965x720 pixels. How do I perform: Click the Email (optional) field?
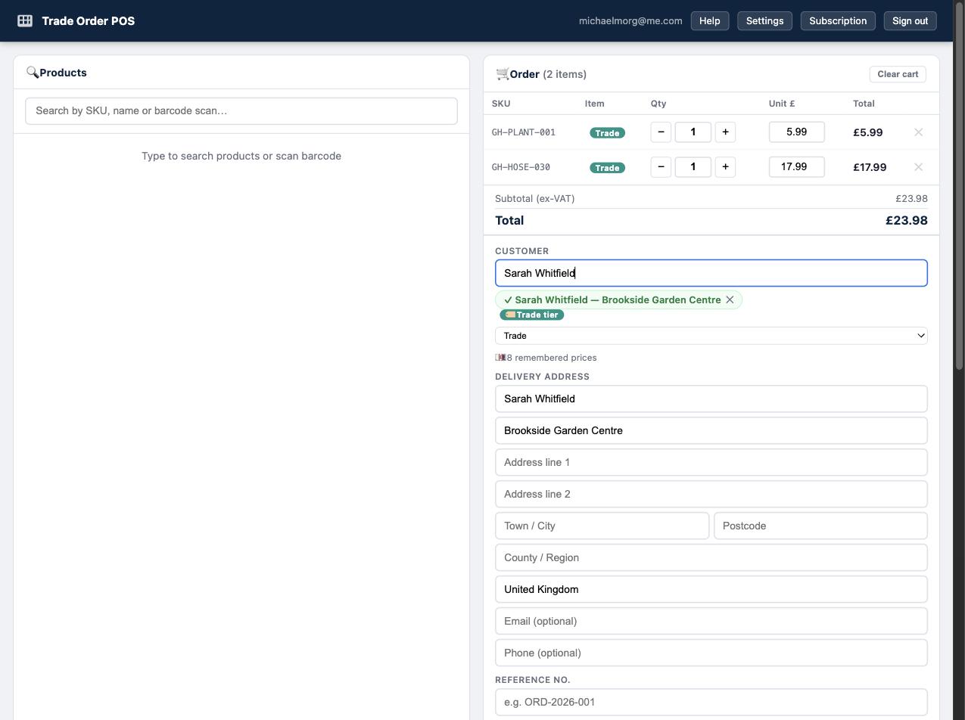(711, 621)
